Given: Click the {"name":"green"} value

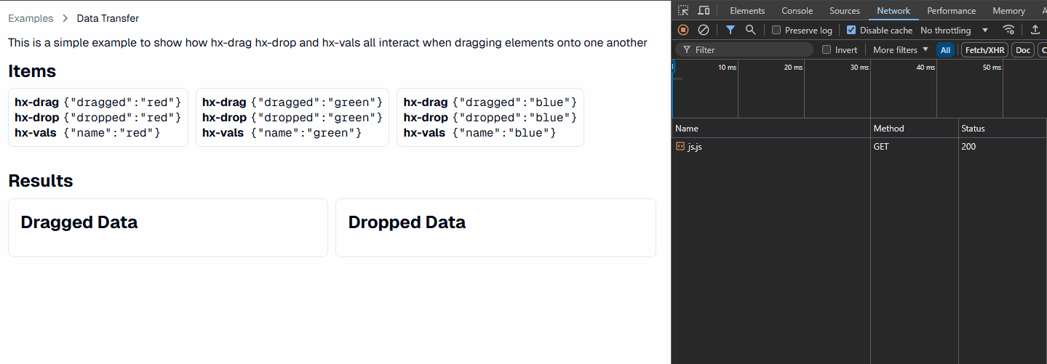Looking at the screenshot, I should [x=306, y=133].
